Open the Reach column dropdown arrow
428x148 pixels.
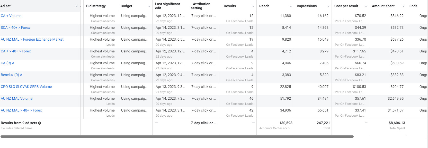[291, 6]
